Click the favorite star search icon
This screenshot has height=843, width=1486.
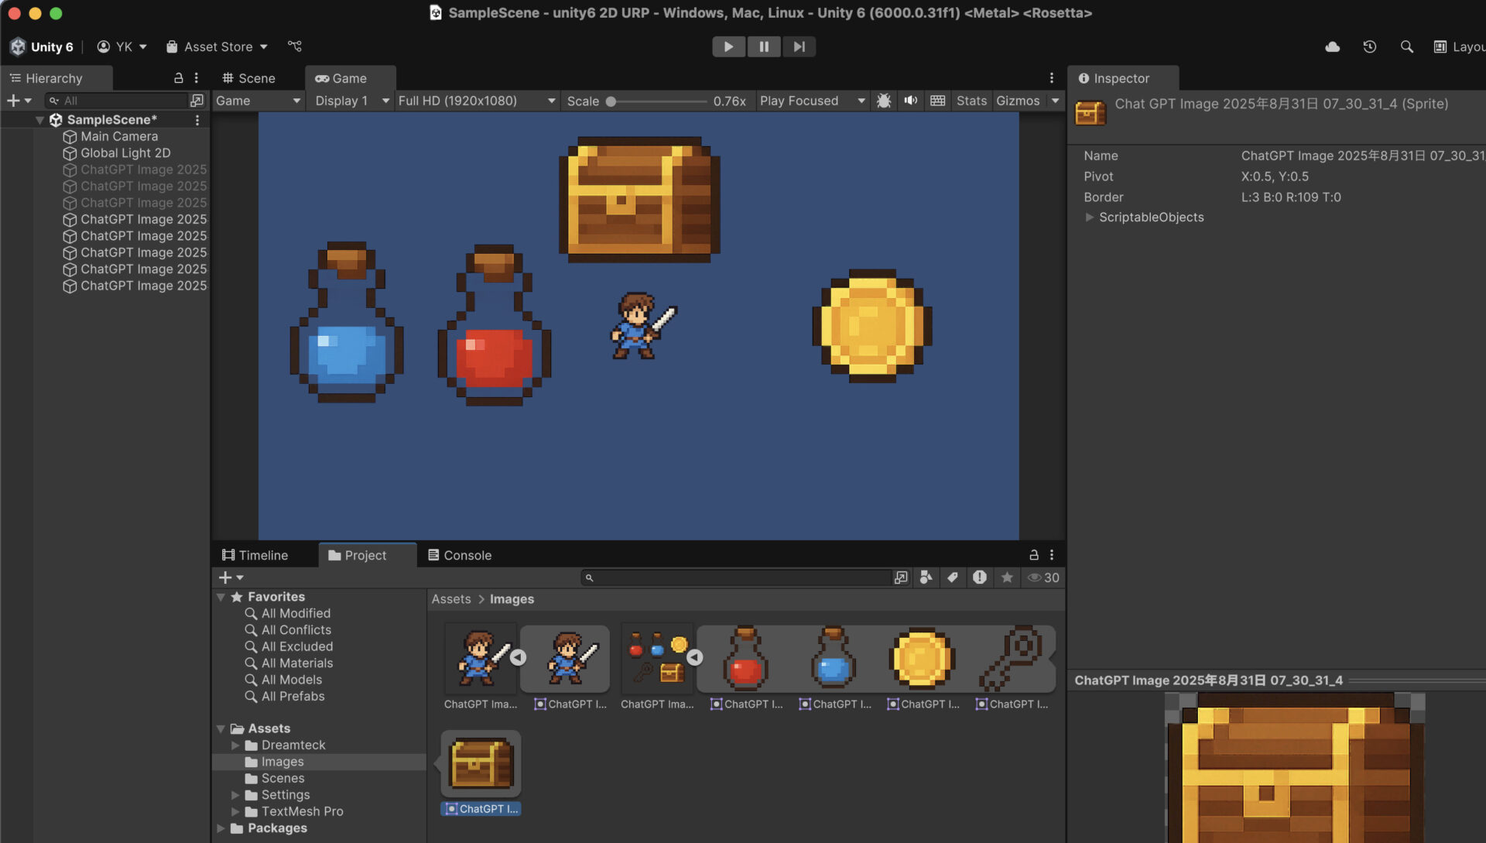pos(1007,577)
